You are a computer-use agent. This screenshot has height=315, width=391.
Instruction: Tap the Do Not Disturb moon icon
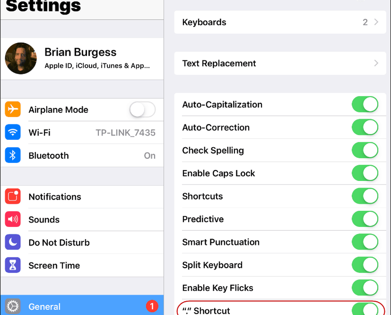[13, 243]
